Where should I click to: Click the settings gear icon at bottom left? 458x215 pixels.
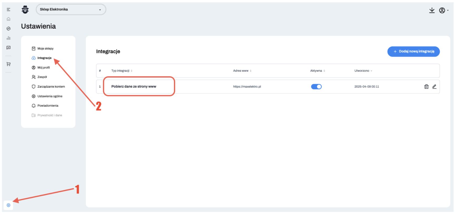8,205
